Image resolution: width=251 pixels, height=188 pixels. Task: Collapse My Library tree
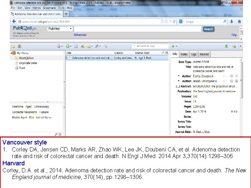11,53
